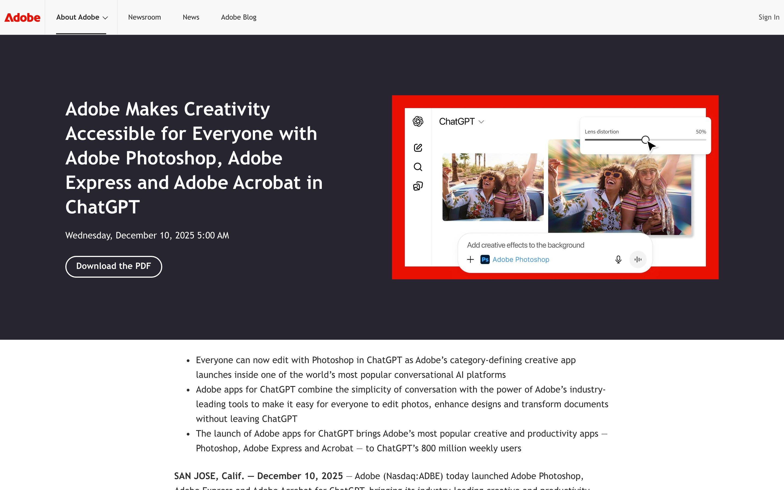Open Adobe Blog
784x490 pixels.
(x=238, y=17)
